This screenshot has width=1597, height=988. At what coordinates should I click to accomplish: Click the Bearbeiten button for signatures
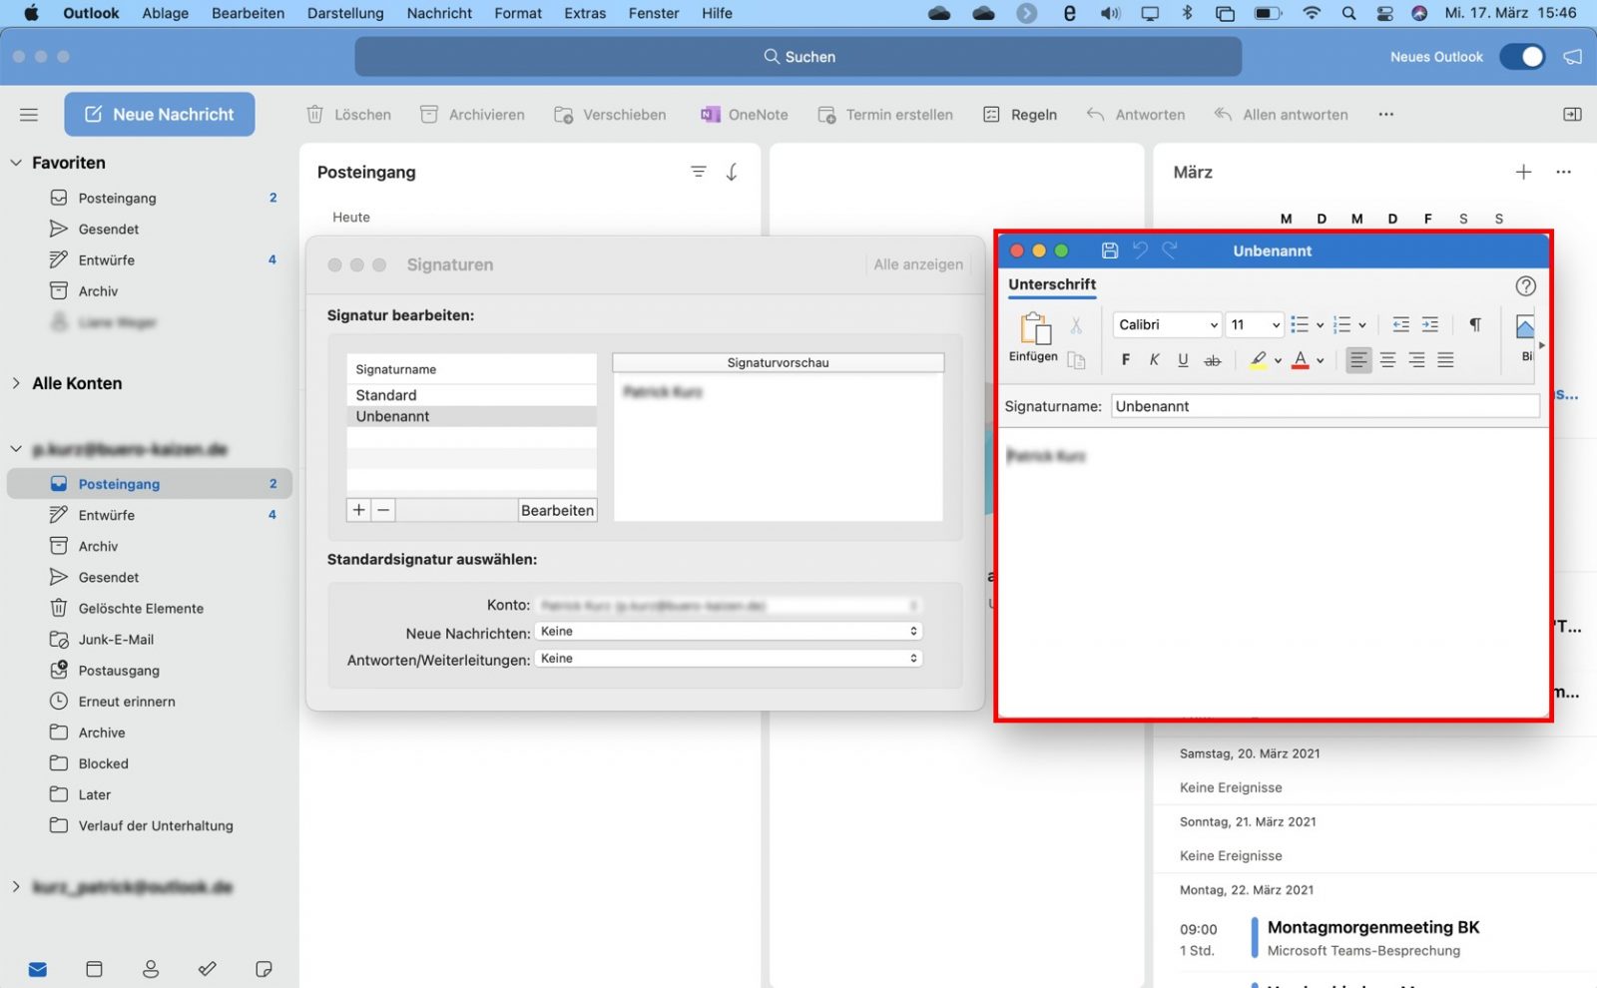(x=557, y=510)
